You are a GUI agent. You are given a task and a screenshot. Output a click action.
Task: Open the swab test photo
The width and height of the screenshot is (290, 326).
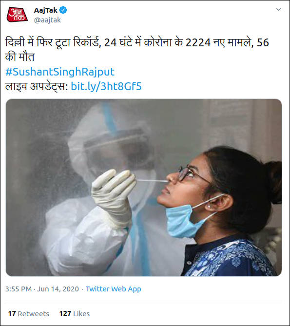(144, 188)
